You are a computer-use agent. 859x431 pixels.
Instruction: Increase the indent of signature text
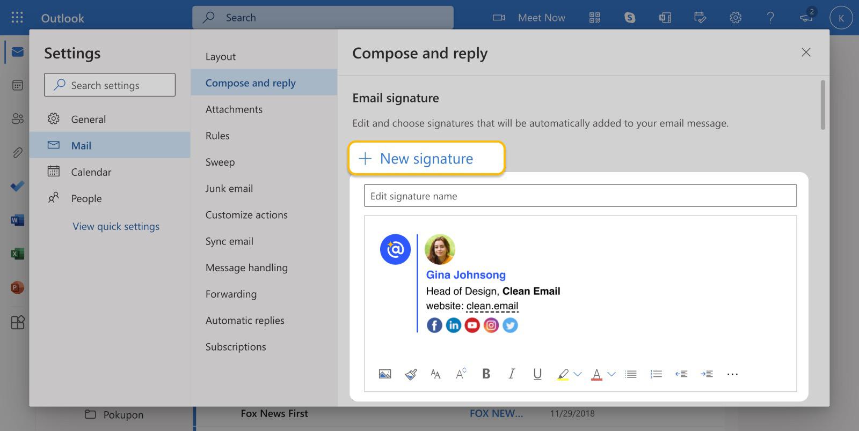[707, 374]
